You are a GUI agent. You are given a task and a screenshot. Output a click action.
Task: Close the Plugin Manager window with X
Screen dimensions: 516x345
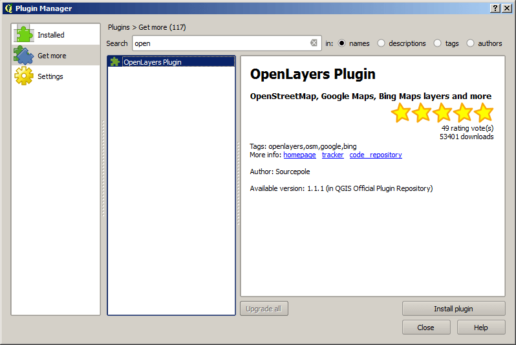point(507,8)
